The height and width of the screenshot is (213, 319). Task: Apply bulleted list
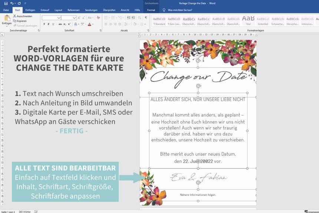106,18
